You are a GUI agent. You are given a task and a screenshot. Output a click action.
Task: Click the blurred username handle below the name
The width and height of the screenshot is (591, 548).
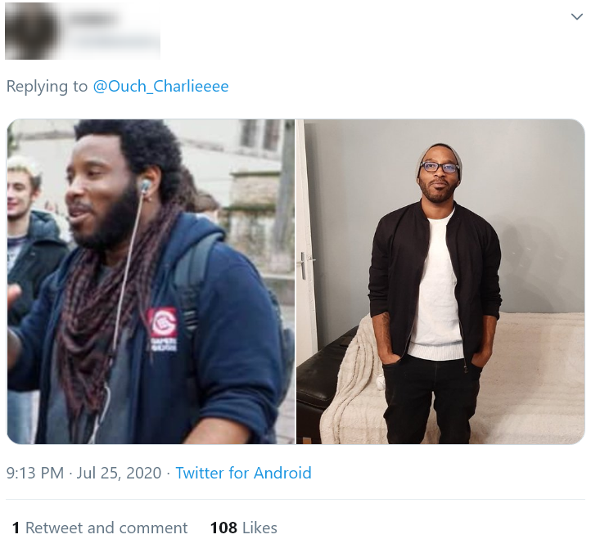(x=118, y=42)
